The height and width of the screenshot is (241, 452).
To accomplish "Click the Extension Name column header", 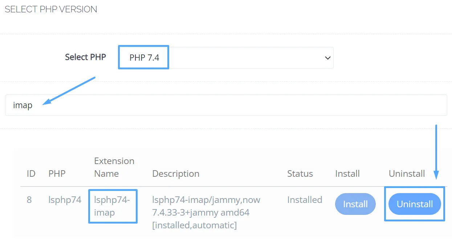I will tap(114, 167).
